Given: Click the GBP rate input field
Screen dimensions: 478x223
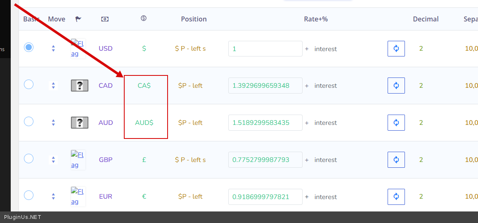Looking at the screenshot, I should pos(265,160).
